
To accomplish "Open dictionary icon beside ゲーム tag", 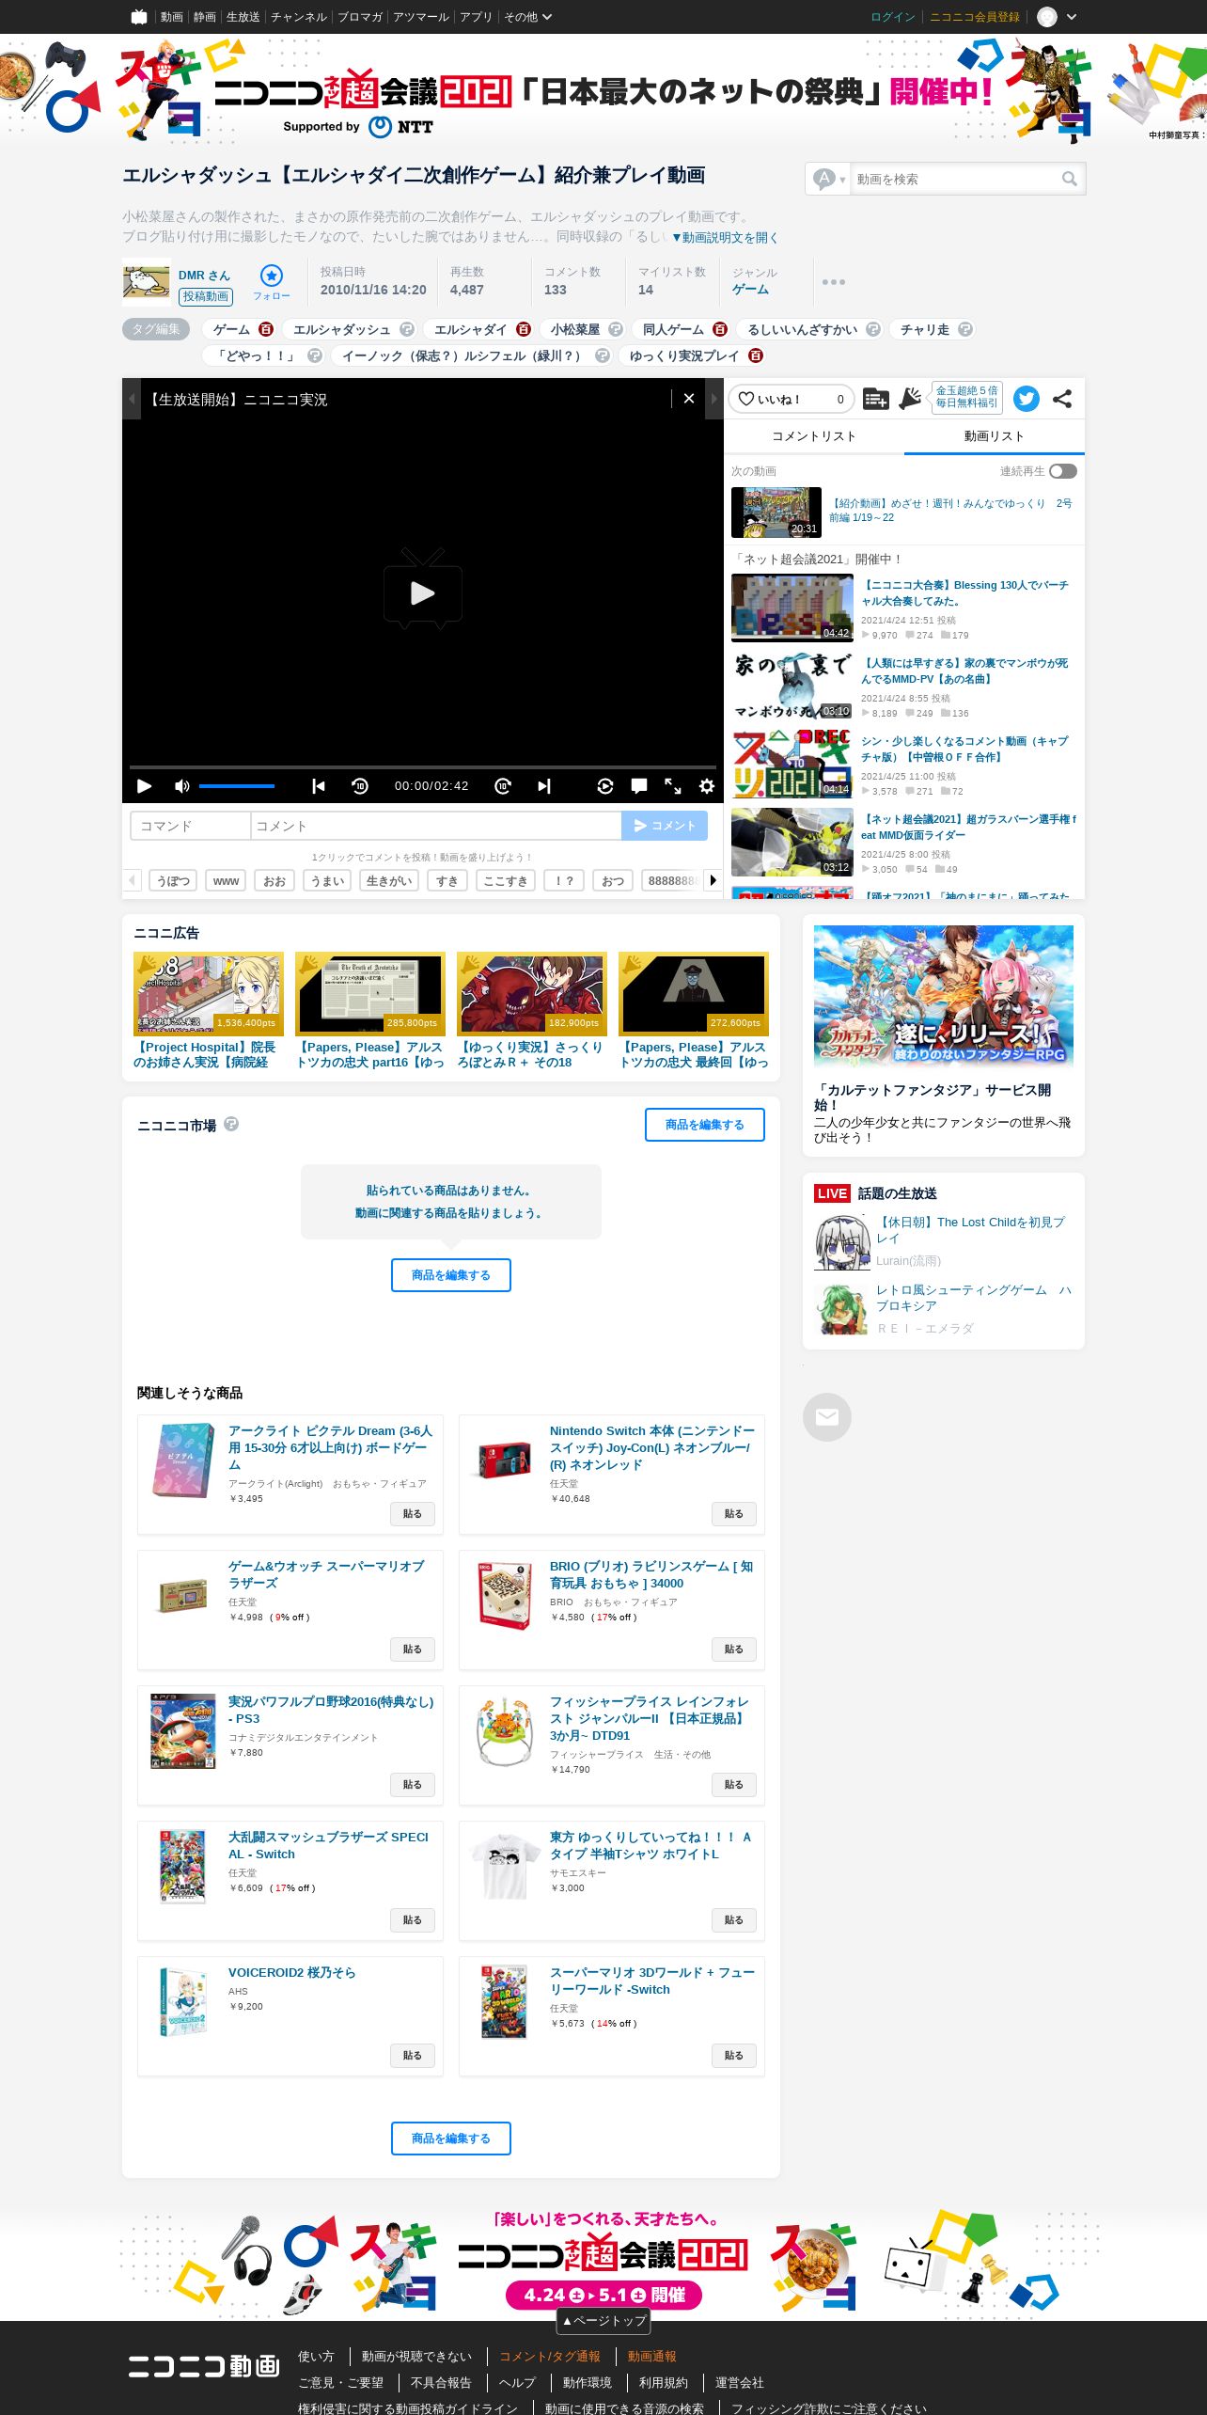I will [x=266, y=329].
